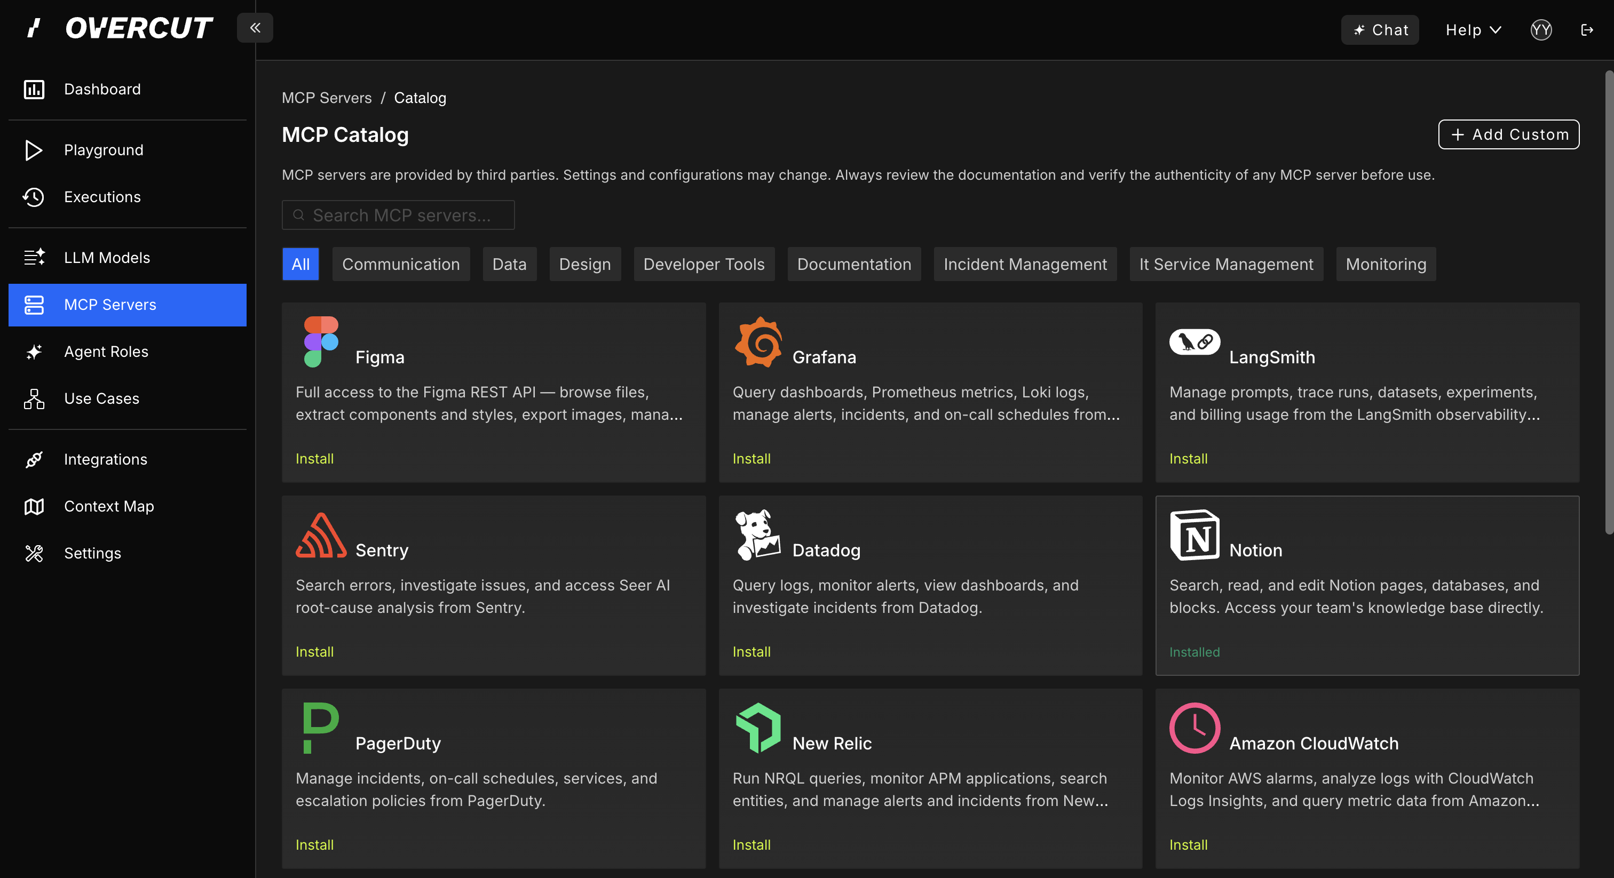1614x878 pixels.
Task: Select Agent Roles in the sidebar
Action: (x=107, y=352)
